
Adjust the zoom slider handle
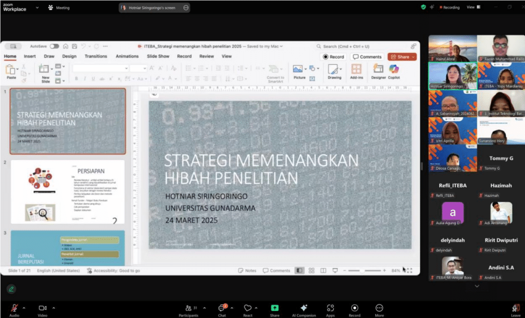tap(362, 270)
